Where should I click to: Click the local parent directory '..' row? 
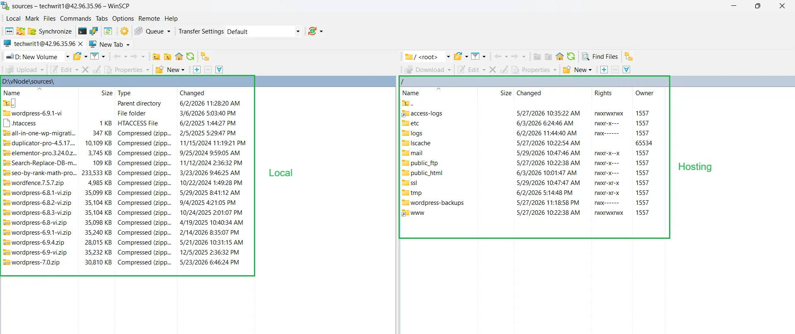click(x=10, y=103)
